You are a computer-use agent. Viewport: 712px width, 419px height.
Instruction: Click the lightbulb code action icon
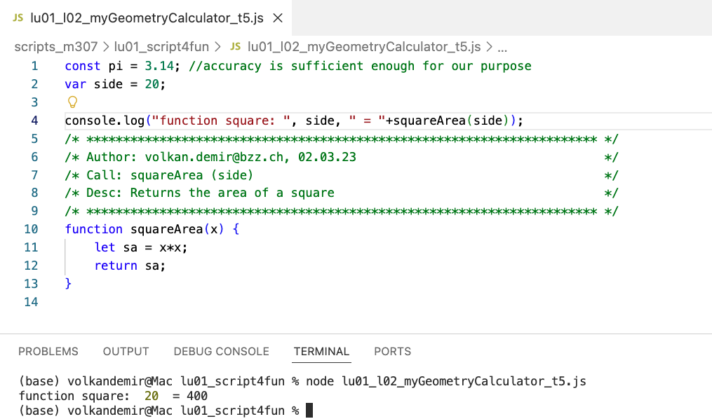coord(70,102)
